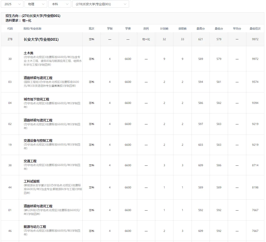Click the 计划数 column header
The height and width of the screenshot is (242, 266).
[164, 28]
